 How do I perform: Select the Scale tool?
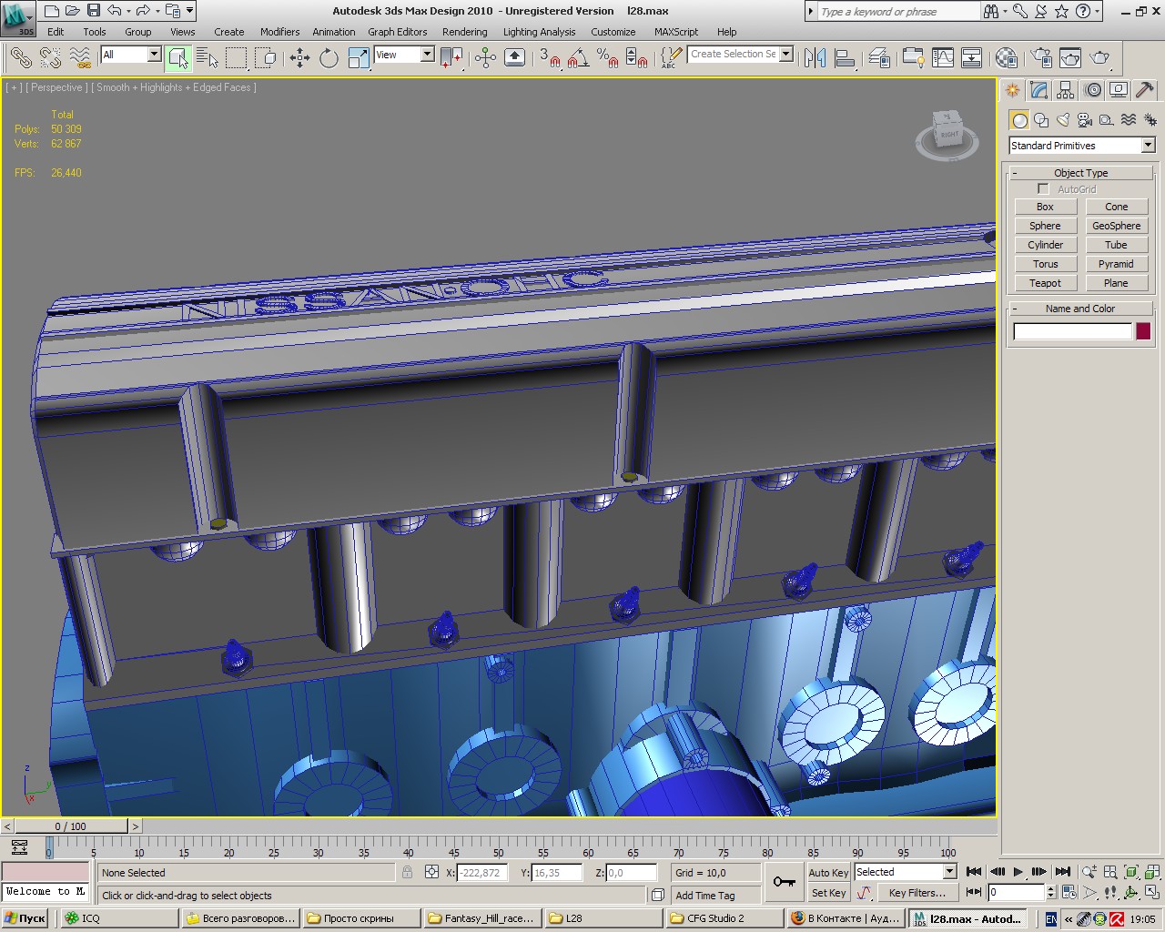point(359,58)
